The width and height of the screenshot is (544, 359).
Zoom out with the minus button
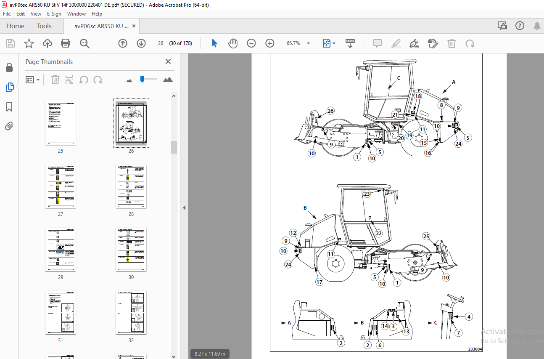click(251, 43)
